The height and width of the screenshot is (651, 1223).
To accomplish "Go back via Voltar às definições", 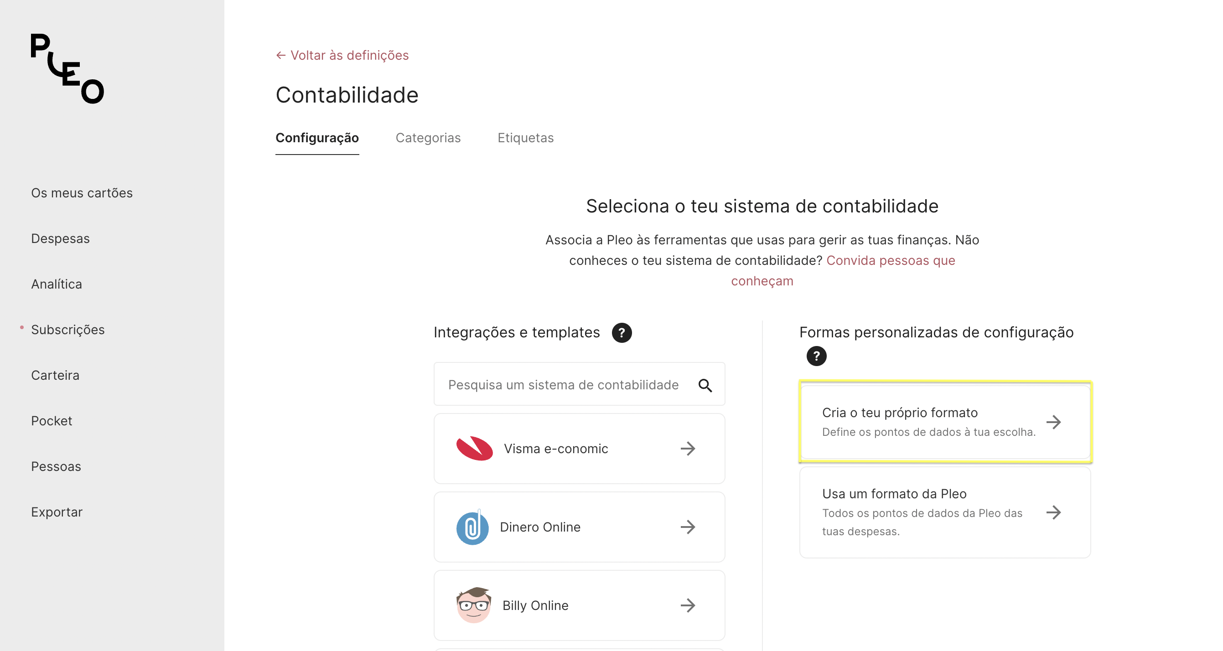I will pyautogui.click(x=342, y=55).
